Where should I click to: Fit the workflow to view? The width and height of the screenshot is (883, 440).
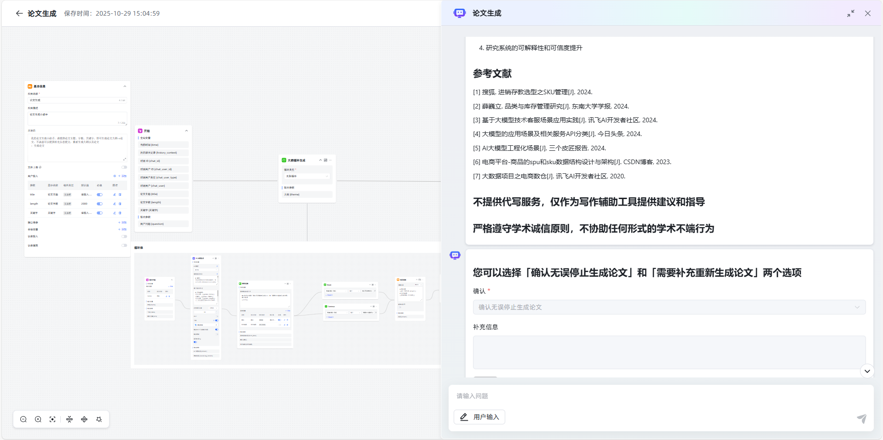coord(52,419)
